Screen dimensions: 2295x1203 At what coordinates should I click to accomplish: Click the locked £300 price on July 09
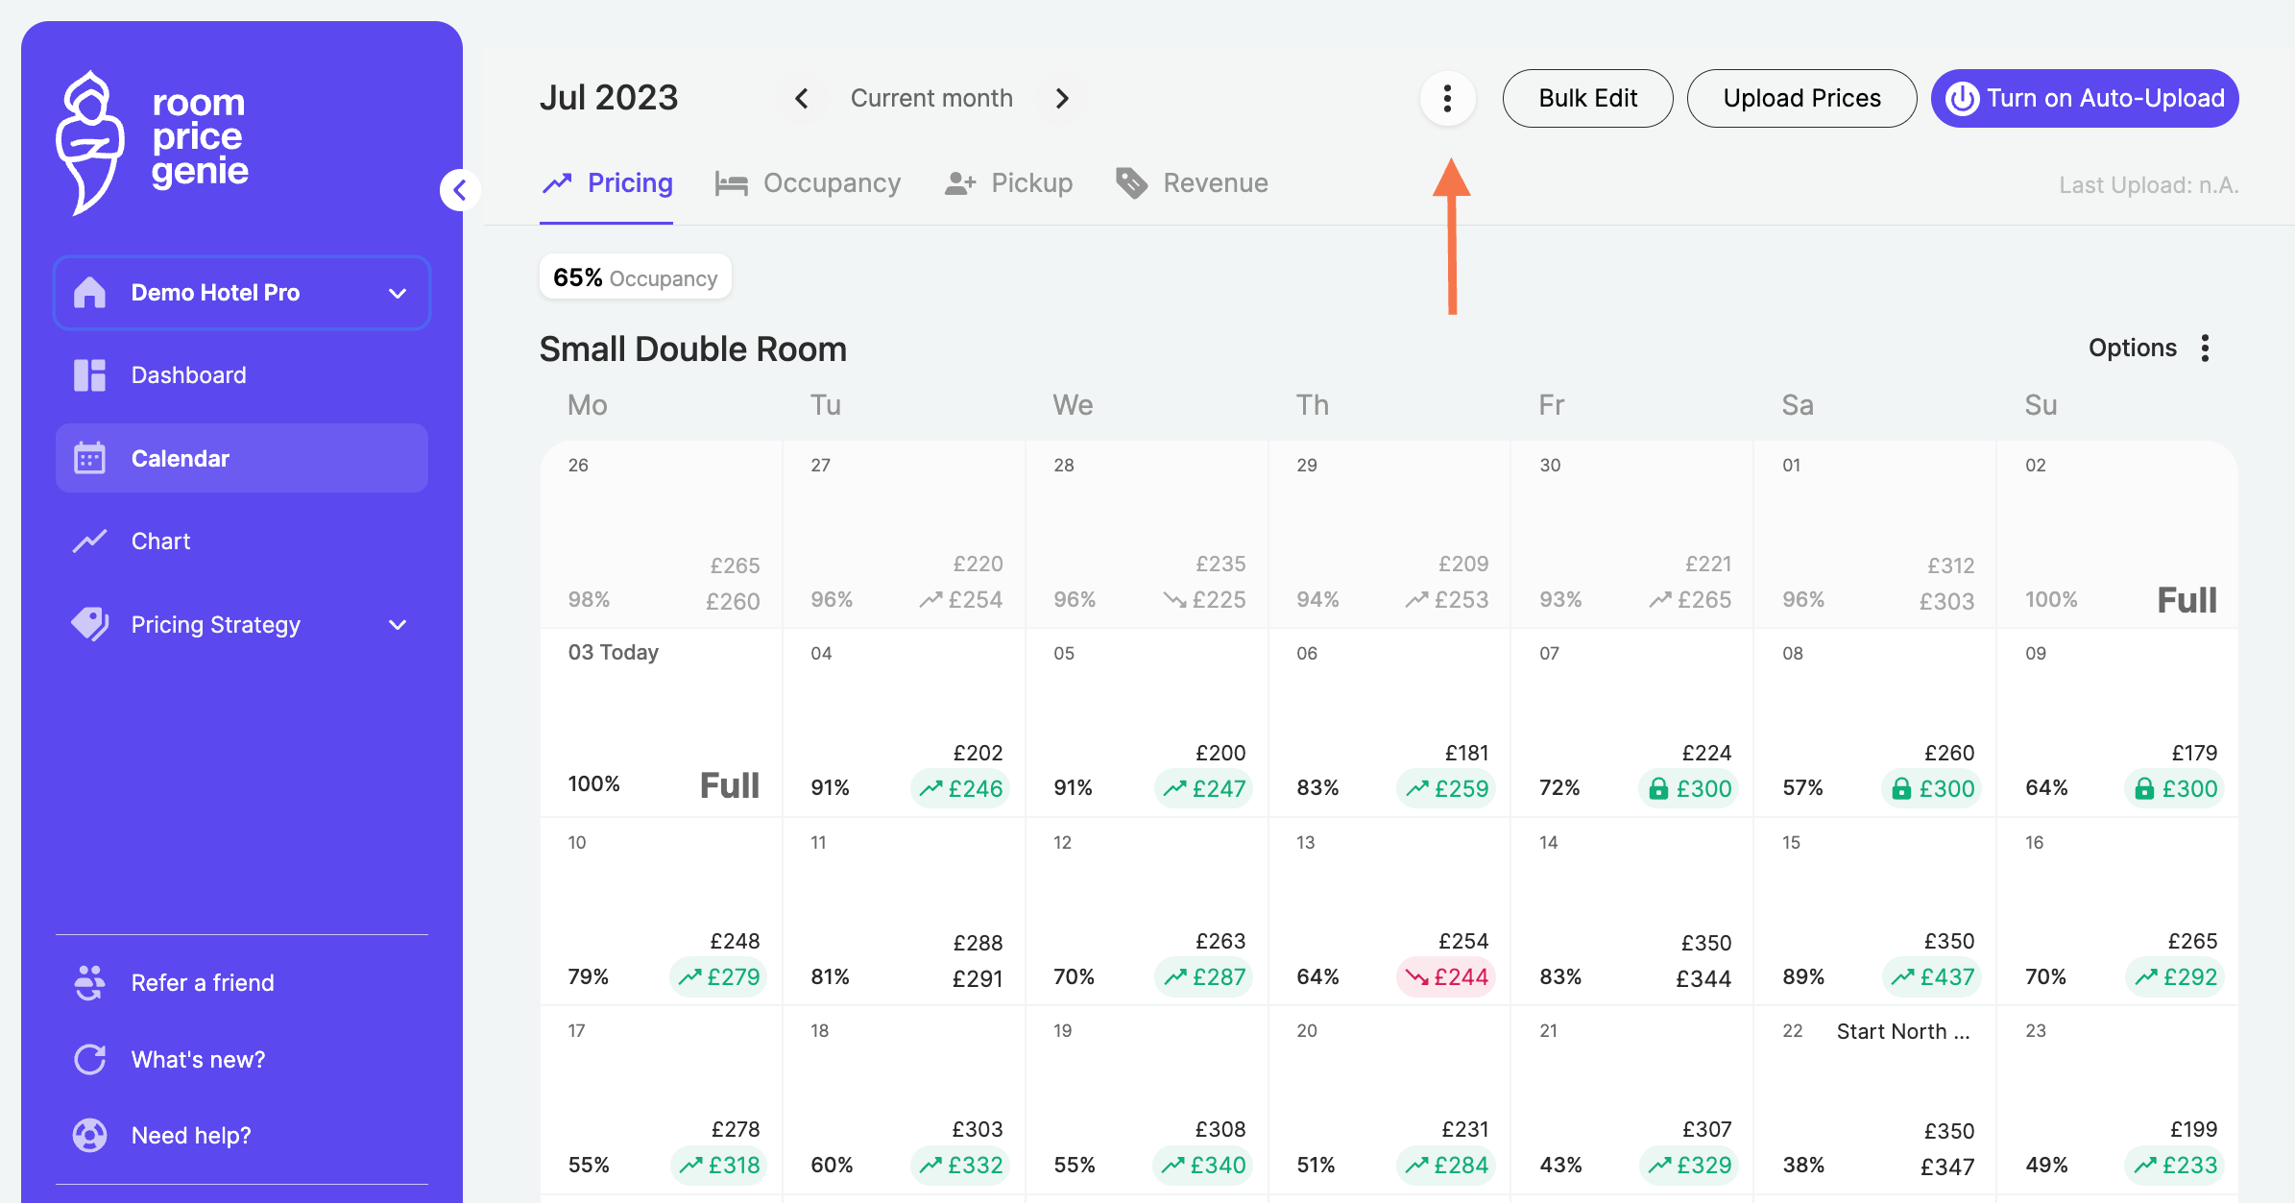click(x=2175, y=788)
